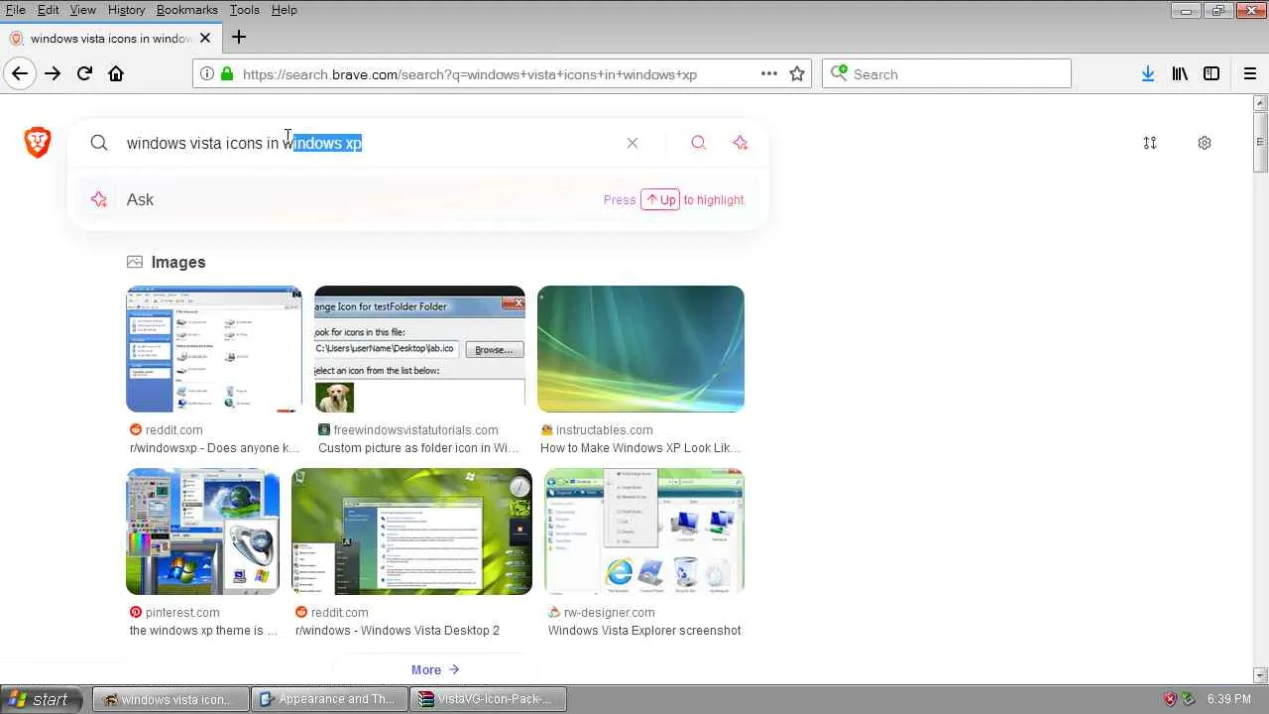Image resolution: width=1269 pixels, height=714 pixels.
Task: Click the 6:39 PM taskbar clock
Action: pyautogui.click(x=1228, y=699)
